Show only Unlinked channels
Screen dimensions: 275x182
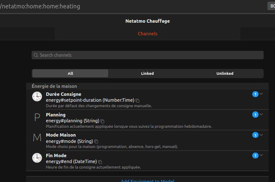[225, 74]
